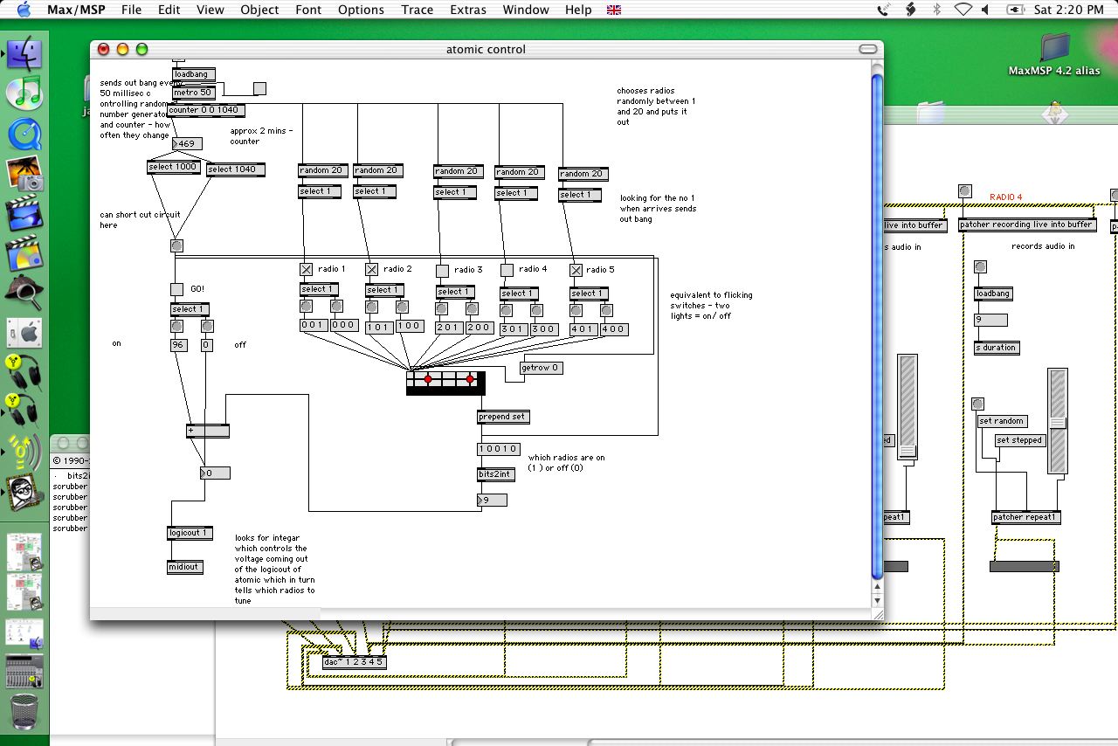Open Finder from the Dock

click(24, 54)
